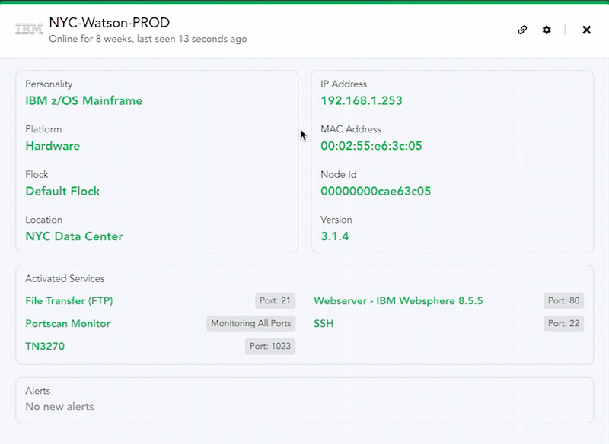Image resolution: width=609 pixels, height=444 pixels.
Task: Click the Personality field label
Action: [x=49, y=84]
